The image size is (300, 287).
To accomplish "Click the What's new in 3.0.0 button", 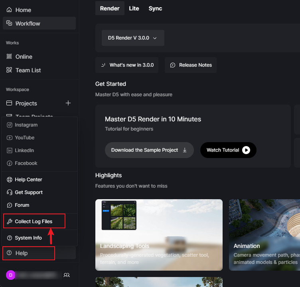I will click(x=127, y=65).
